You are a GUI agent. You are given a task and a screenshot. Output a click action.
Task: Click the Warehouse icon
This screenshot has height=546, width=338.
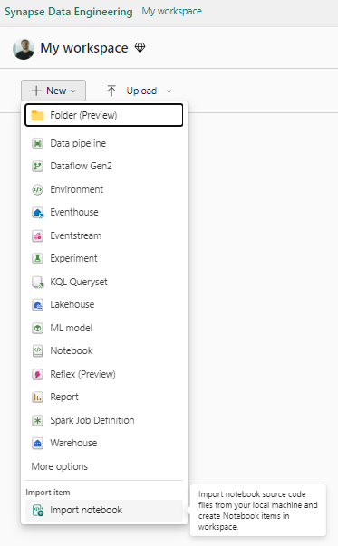38,444
